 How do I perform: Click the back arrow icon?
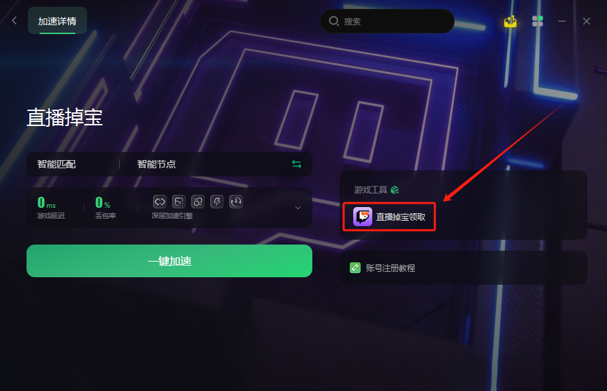coord(14,20)
